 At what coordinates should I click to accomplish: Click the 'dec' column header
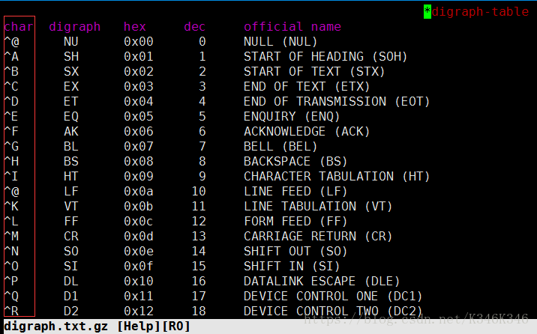click(195, 27)
